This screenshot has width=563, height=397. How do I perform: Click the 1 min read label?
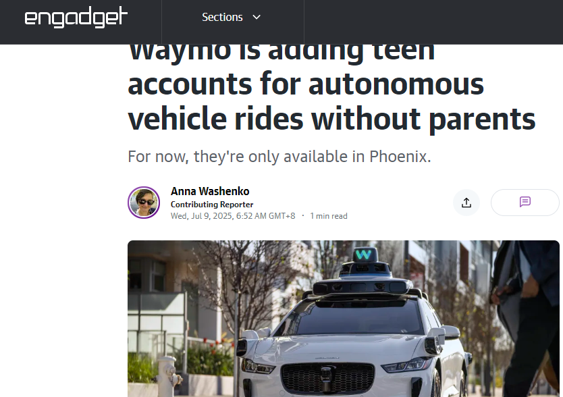pos(329,216)
